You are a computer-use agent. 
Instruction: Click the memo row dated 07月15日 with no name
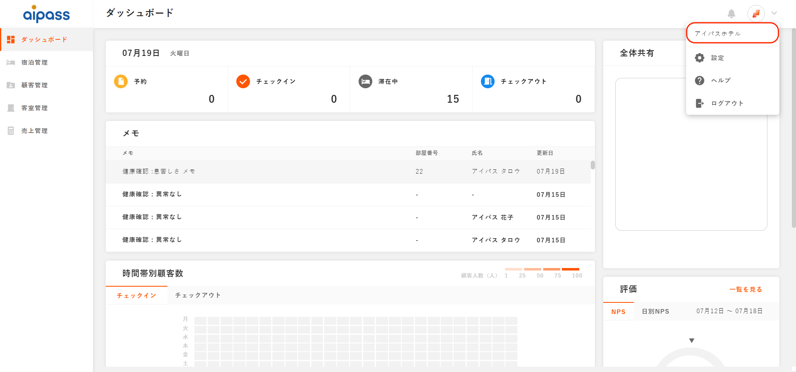click(348, 194)
